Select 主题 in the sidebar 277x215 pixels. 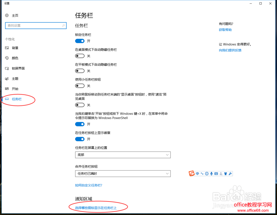coord(15,79)
